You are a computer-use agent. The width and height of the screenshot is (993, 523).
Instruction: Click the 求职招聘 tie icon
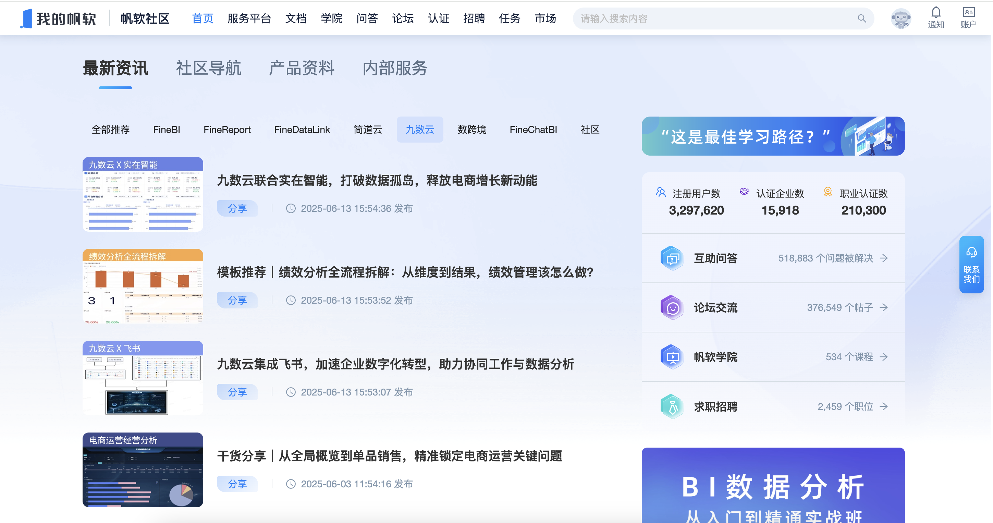coord(672,406)
